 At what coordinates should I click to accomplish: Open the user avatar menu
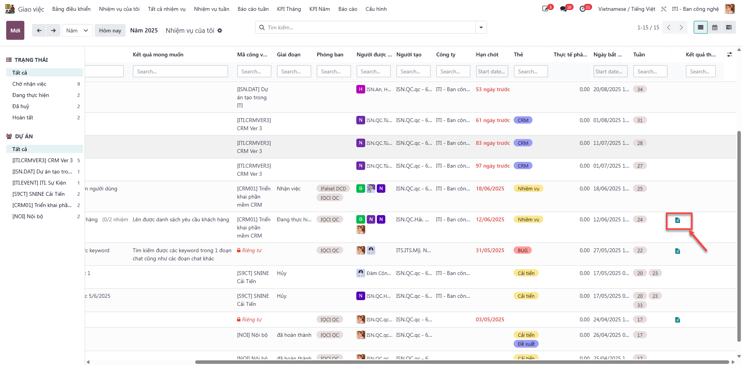pyautogui.click(x=730, y=9)
